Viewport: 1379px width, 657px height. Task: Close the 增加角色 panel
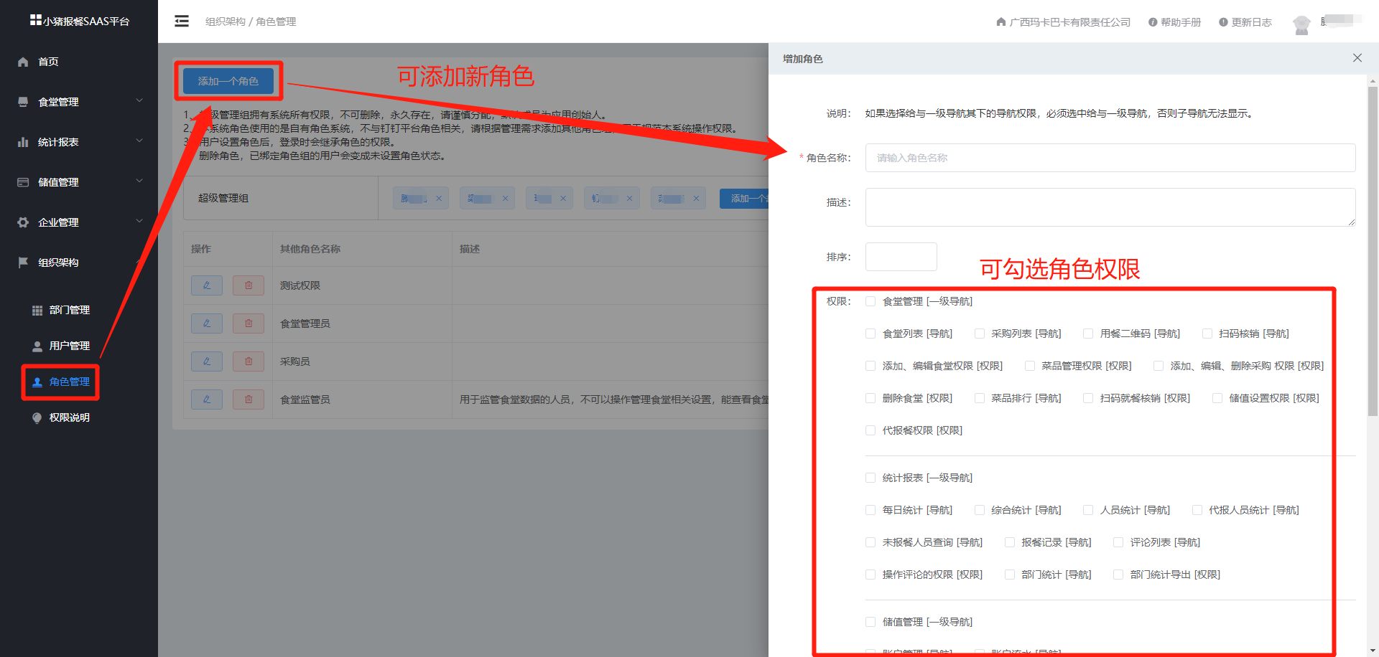click(x=1357, y=58)
